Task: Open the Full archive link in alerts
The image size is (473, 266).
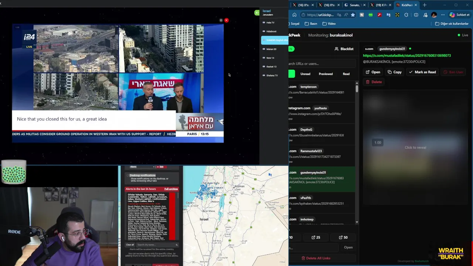Action: pos(171,189)
